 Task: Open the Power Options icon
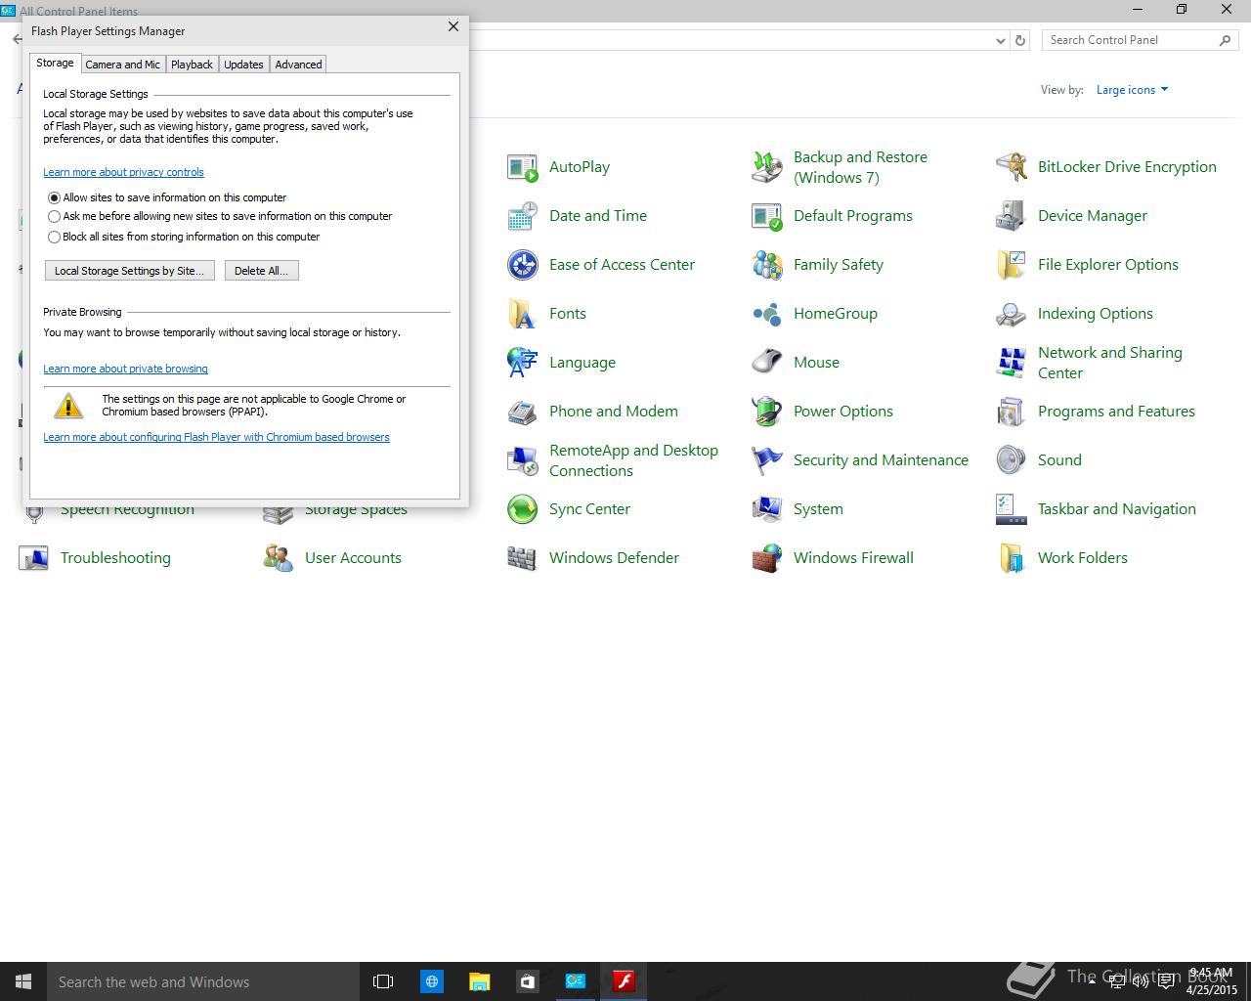click(767, 412)
